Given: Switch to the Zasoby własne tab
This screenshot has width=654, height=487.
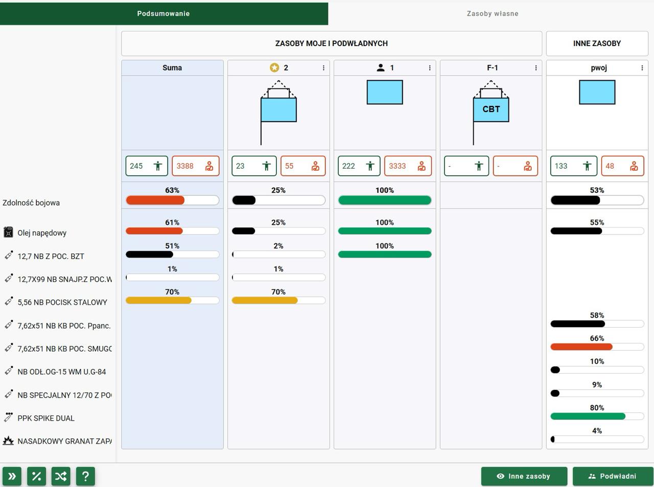Looking at the screenshot, I should point(492,14).
